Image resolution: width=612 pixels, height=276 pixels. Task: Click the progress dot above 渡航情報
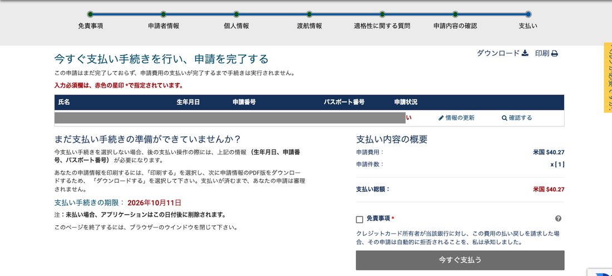(309, 14)
